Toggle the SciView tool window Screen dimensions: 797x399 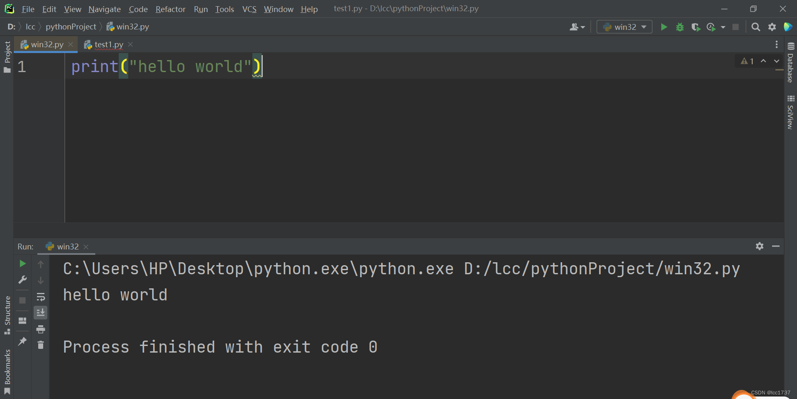point(790,112)
